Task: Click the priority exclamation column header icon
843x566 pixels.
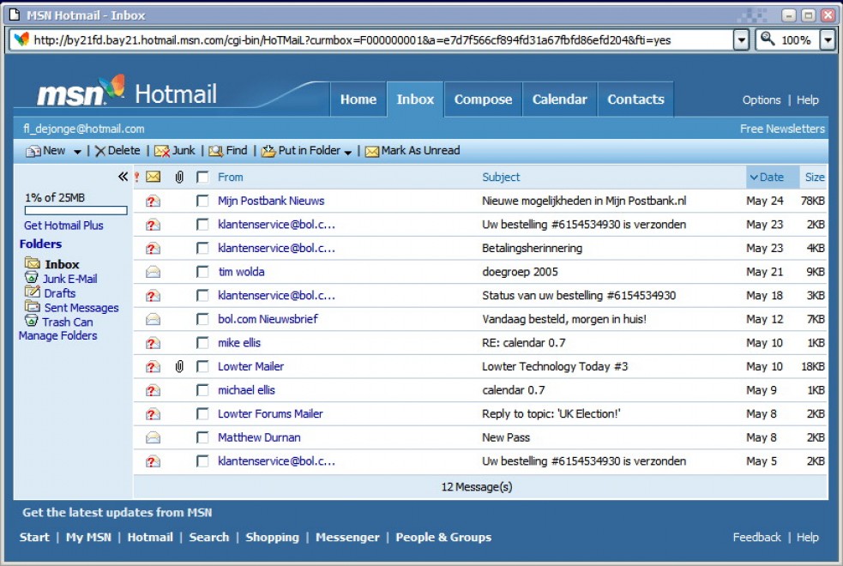Action: [x=136, y=177]
